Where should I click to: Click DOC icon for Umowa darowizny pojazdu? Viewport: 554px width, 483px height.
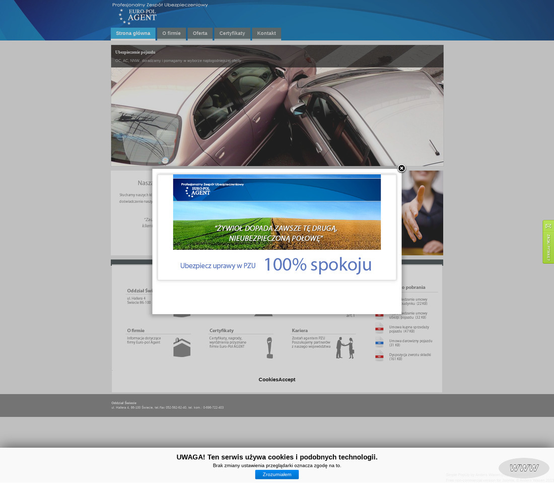pos(379,342)
